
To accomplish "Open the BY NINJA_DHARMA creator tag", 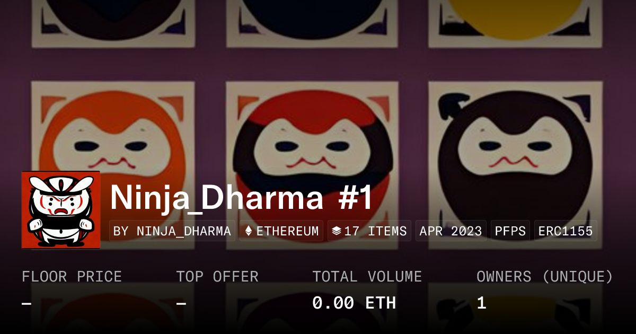I will click(172, 231).
